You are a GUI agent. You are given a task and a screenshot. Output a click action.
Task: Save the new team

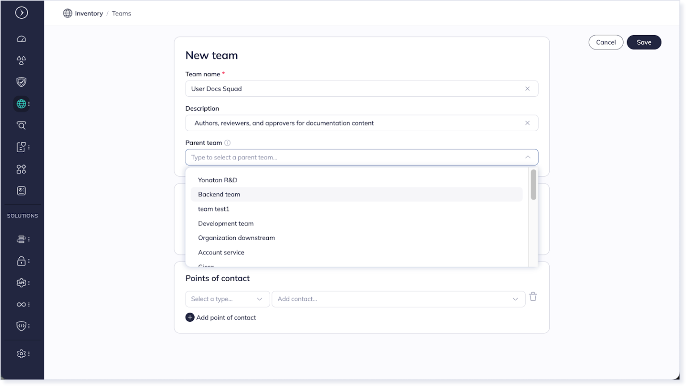644,42
